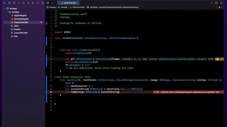This screenshot has height=127, width=227.
Task: Click the red error icon on line 27
Action: (157, 92)
